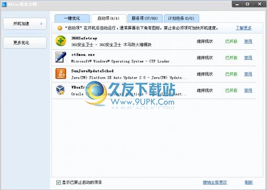Select the SunJavaUpdateSched entry name
This screenshot has height=190, width=267.
92,71
